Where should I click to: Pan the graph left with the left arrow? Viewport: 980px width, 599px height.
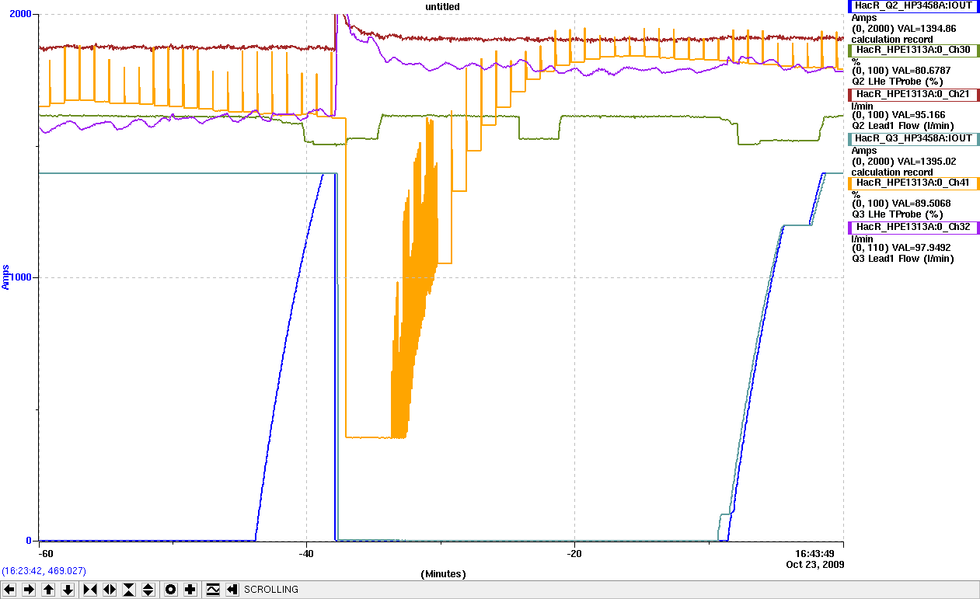click(x=9, y=590)
